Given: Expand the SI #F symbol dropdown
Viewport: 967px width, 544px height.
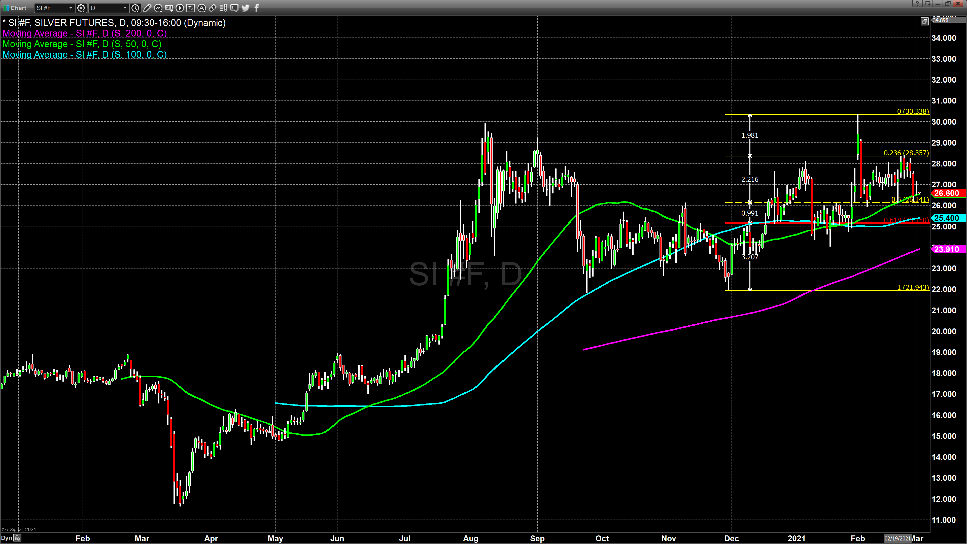Looking at the screenshot, I should point(71,8).
